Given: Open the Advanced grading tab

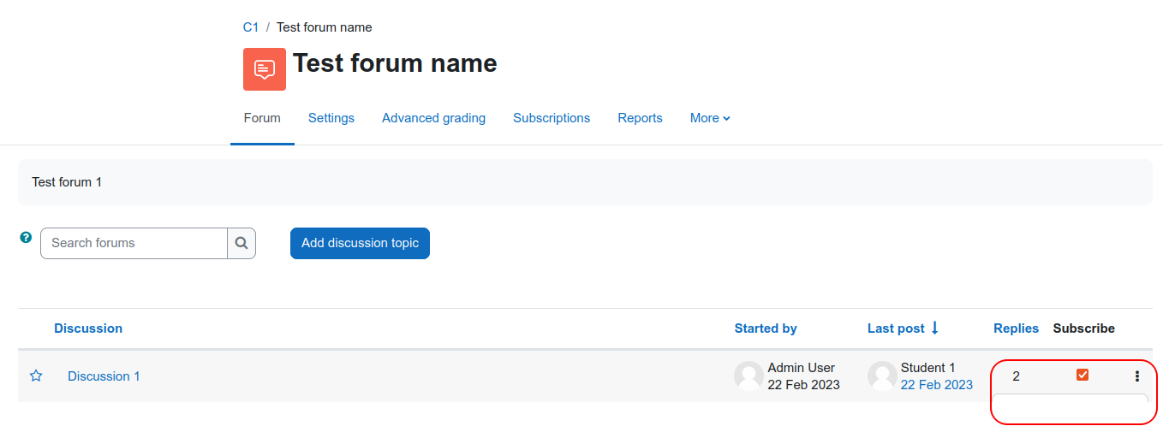Looking at the screenshot, I should pos(433,118).
